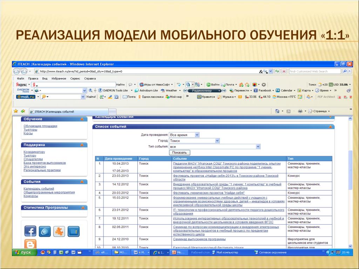This screenshot has width=359, height=269.
Task: Open the address bar history dropdown arrow
Action: click(x=271, y=71)
